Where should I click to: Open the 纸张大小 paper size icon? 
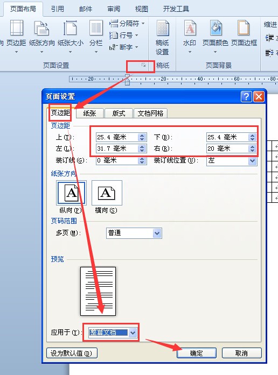pyautogui.click(x=70, y=37)
